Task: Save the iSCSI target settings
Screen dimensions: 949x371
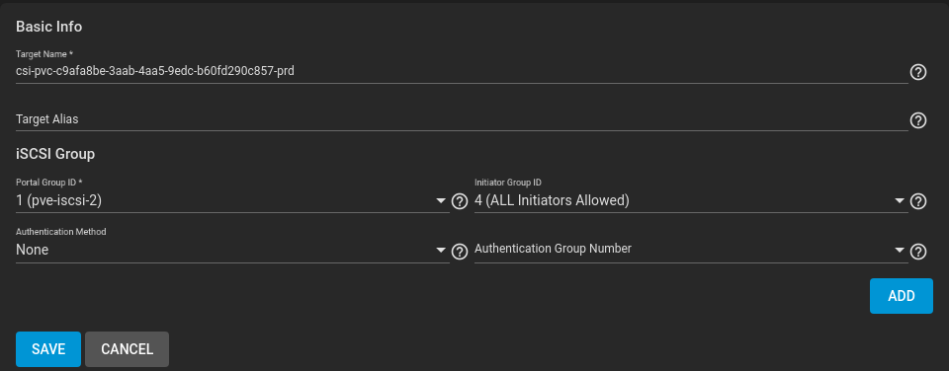Action: coord(48,349)
